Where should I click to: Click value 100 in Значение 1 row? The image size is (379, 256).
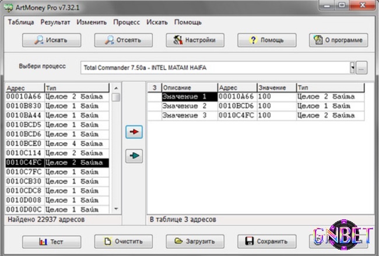(x=276, y=97)
